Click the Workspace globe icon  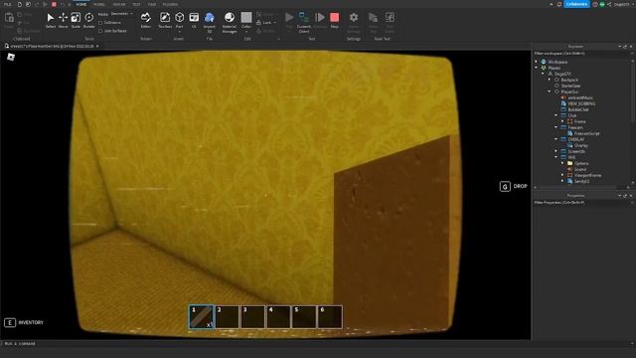click(544, 62)
